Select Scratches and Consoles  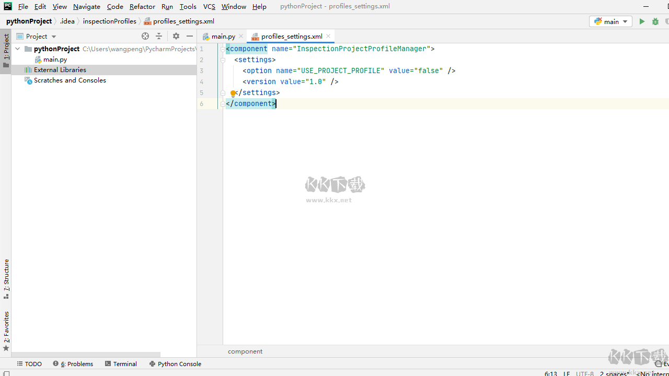tap(70, 80)
